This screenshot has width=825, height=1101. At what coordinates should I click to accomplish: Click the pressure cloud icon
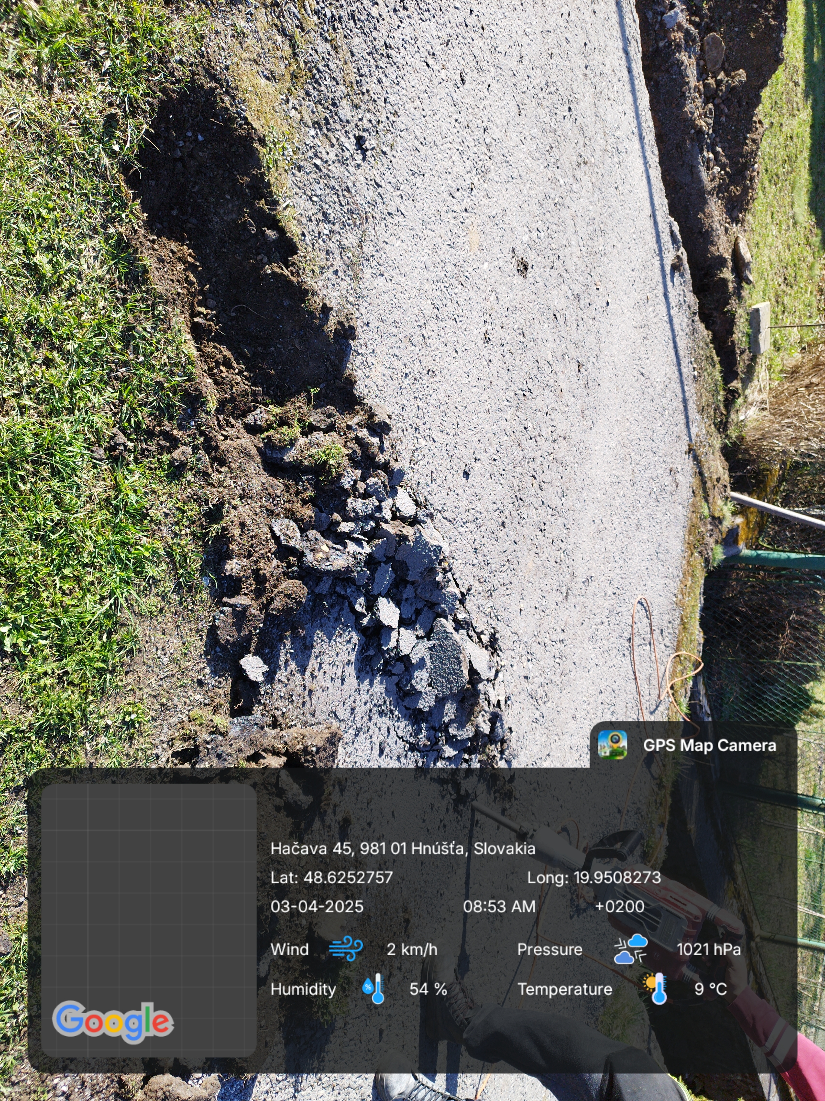[631, 949]
